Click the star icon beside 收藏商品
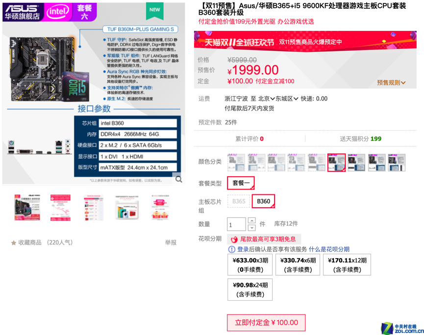This screenshot has height=335, width=424. [14, 243]
